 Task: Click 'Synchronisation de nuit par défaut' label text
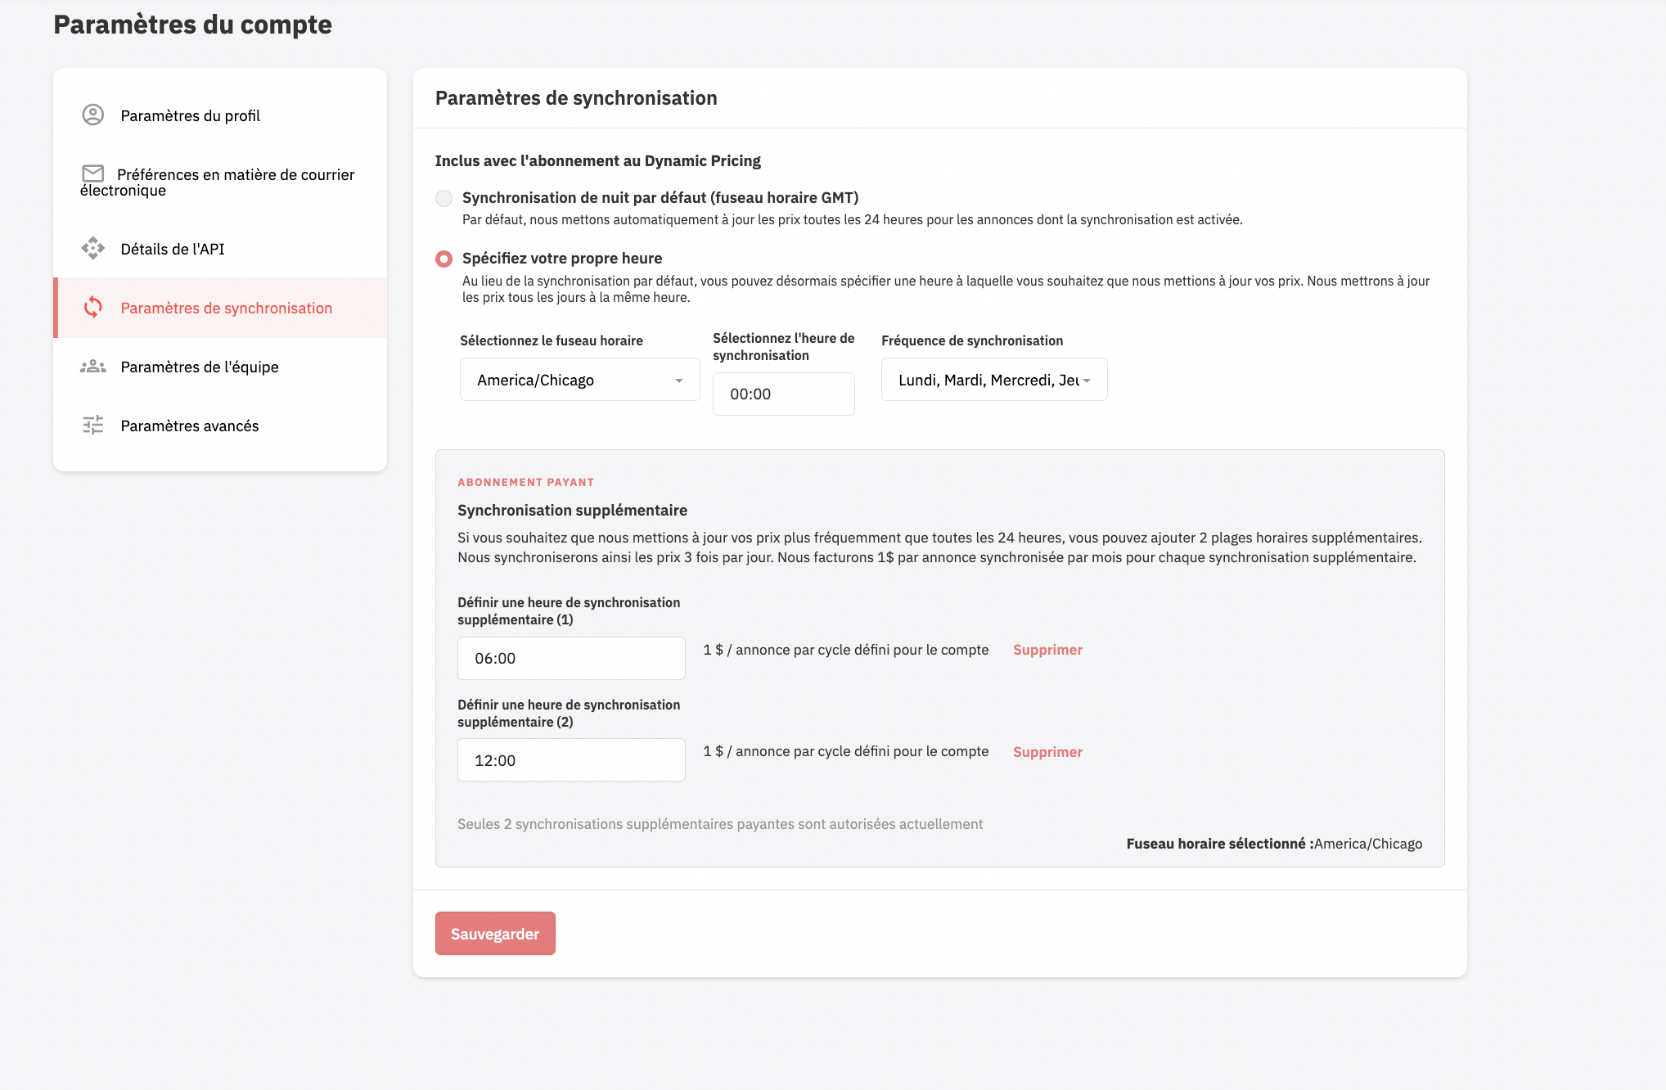pos(660,197)
